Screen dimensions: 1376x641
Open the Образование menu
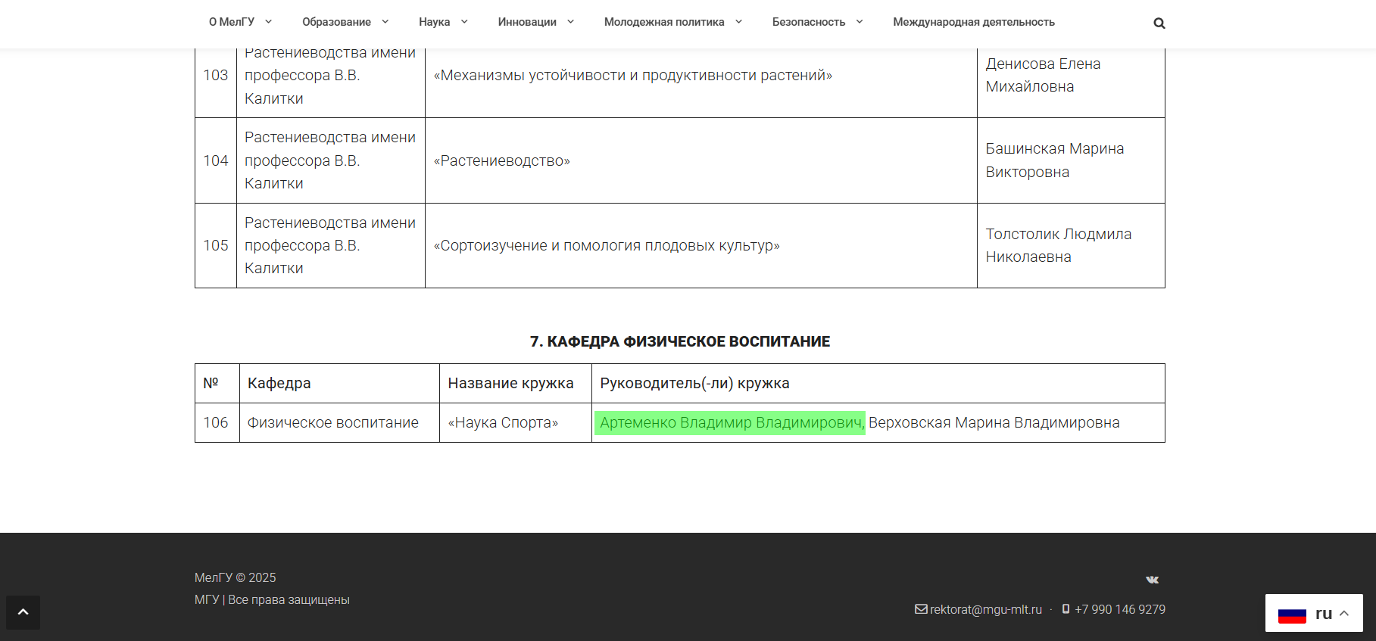point(336,22)
